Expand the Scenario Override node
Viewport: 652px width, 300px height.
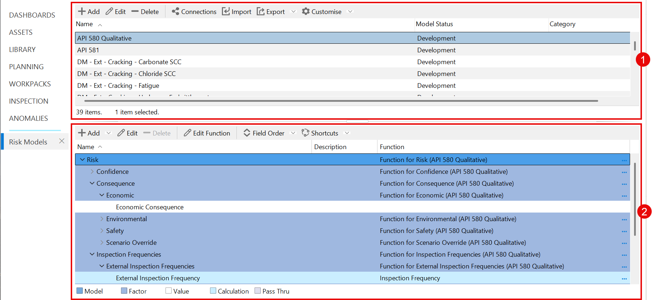[102, 242]
